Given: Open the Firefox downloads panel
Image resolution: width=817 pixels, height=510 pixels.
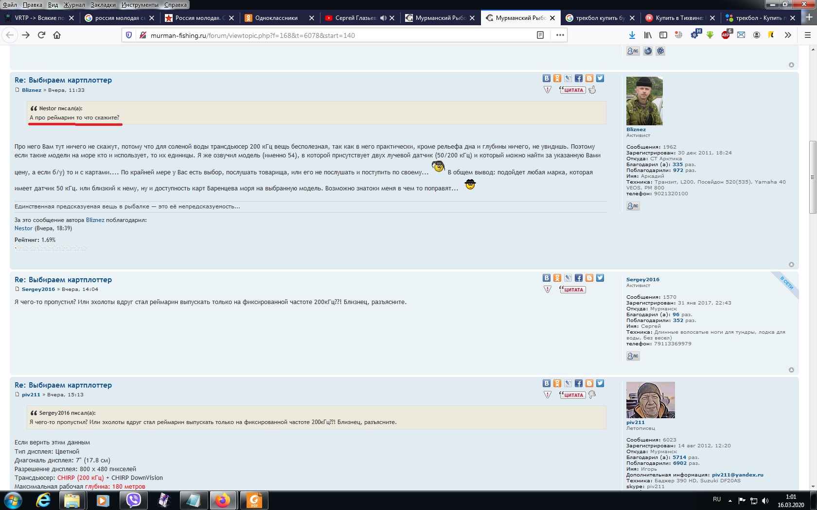Looking at the screenshot, I should (x=632, y=35).
